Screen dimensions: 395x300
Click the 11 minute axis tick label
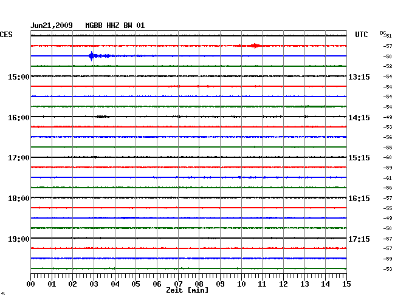click(x=263, y=284)
